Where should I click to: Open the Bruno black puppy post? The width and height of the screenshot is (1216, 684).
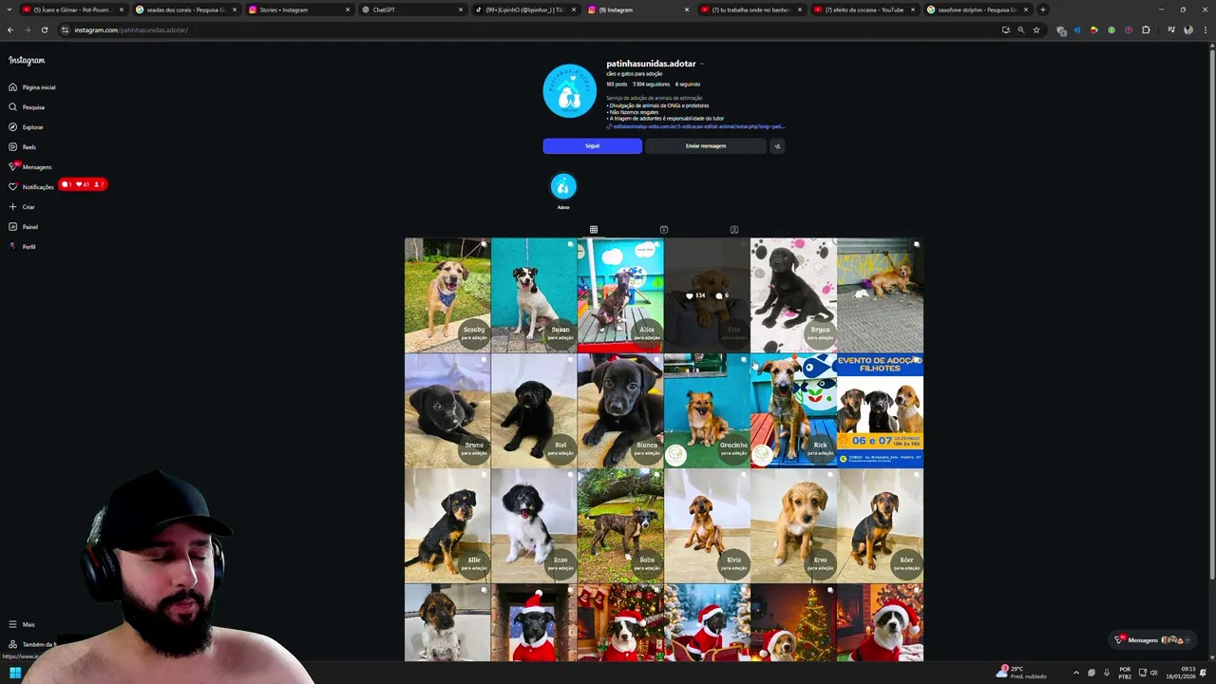(x=447, y=410)
